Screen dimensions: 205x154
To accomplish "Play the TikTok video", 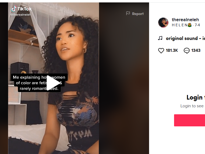I will pos(53,83).
